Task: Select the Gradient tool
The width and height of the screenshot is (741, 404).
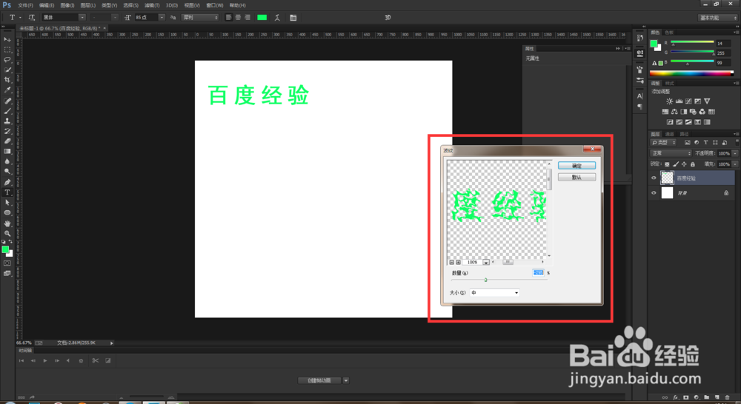Action: pos(7,151)
